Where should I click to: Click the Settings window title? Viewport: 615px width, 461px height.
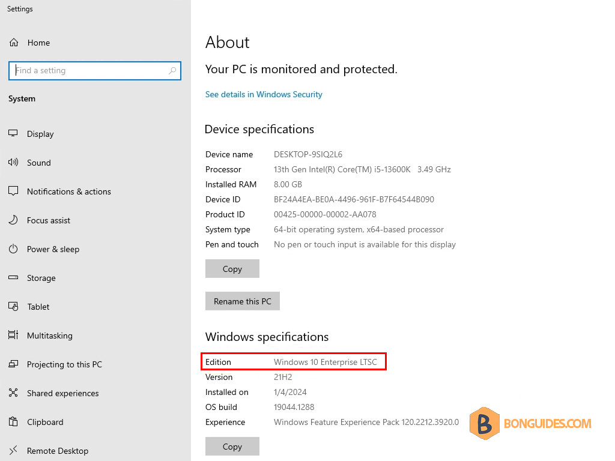point(20,9)
